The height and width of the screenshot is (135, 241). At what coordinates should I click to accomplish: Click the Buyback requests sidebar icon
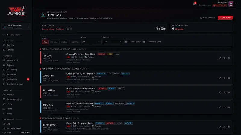[x=4, y=99]
